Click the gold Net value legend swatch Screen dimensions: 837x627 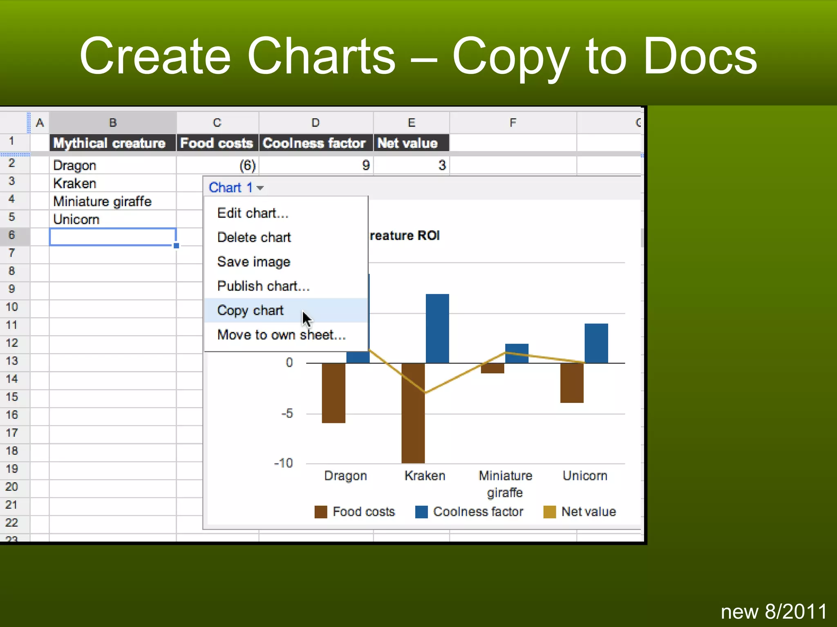click(550, 512)
